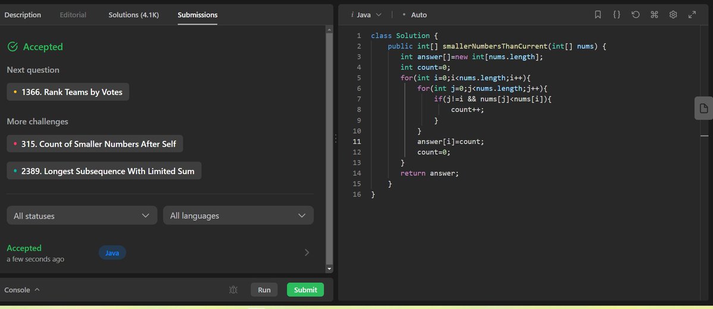713x309 pixels.
Task: Click the green Accepted checkmark icon
Action: pos(12,46)
